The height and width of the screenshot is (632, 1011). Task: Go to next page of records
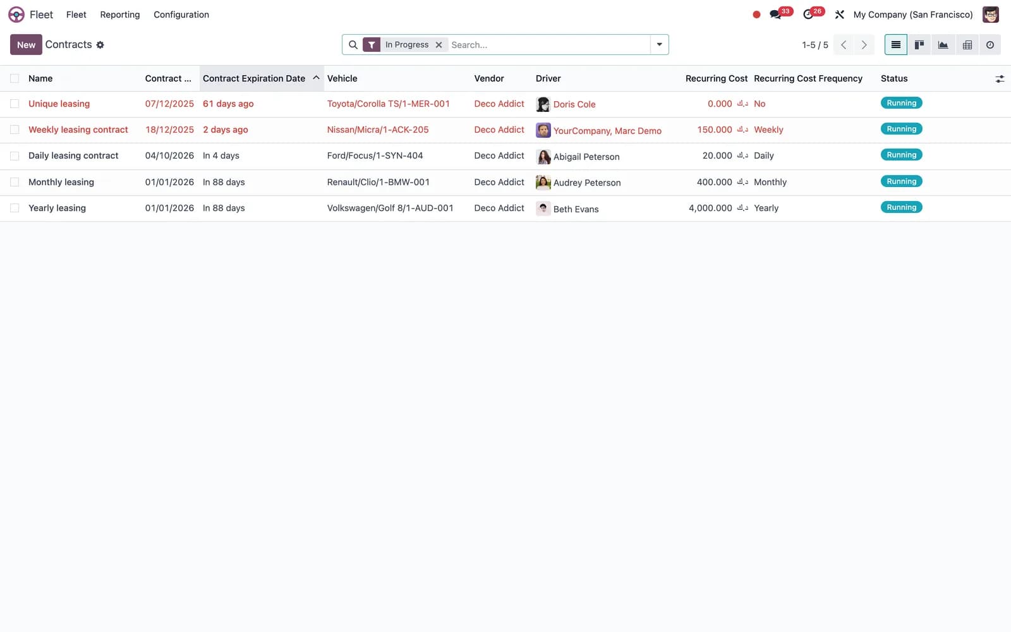[x=864, y=45]
